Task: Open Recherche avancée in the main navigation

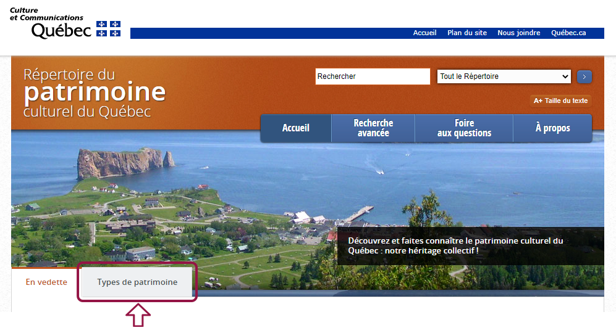Action: pos(373,128)
